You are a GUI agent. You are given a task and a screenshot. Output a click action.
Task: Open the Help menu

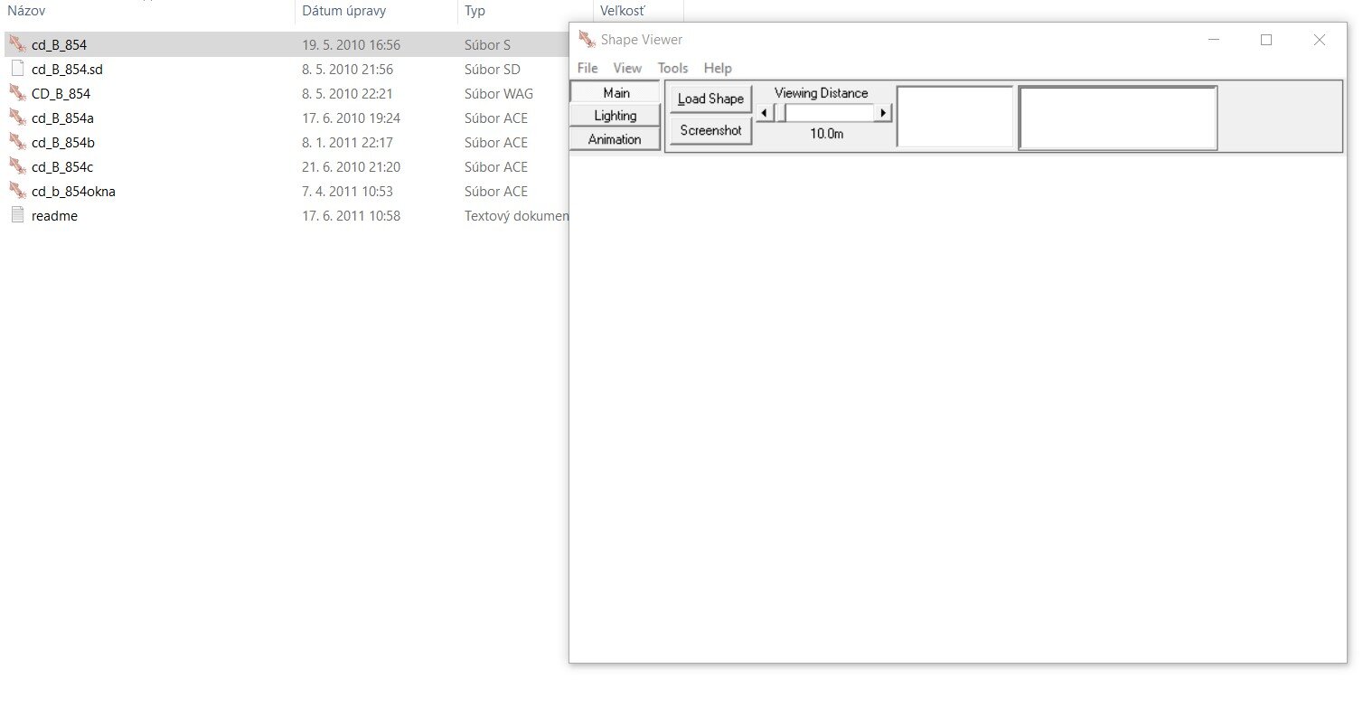[719, 68]
